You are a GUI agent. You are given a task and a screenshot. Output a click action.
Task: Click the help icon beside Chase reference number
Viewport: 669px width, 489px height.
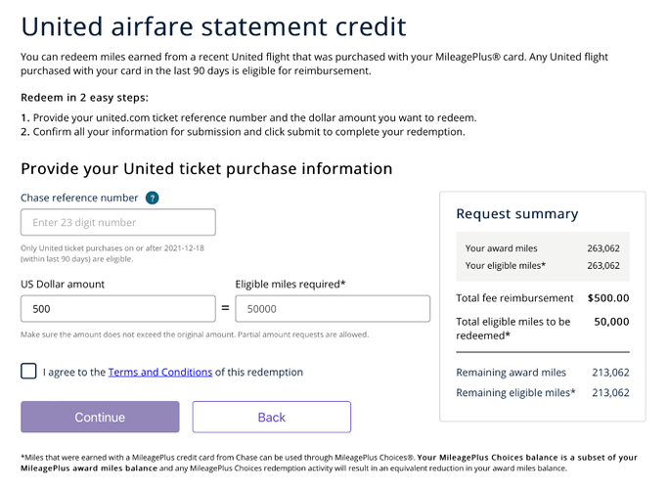click(153, 198)
